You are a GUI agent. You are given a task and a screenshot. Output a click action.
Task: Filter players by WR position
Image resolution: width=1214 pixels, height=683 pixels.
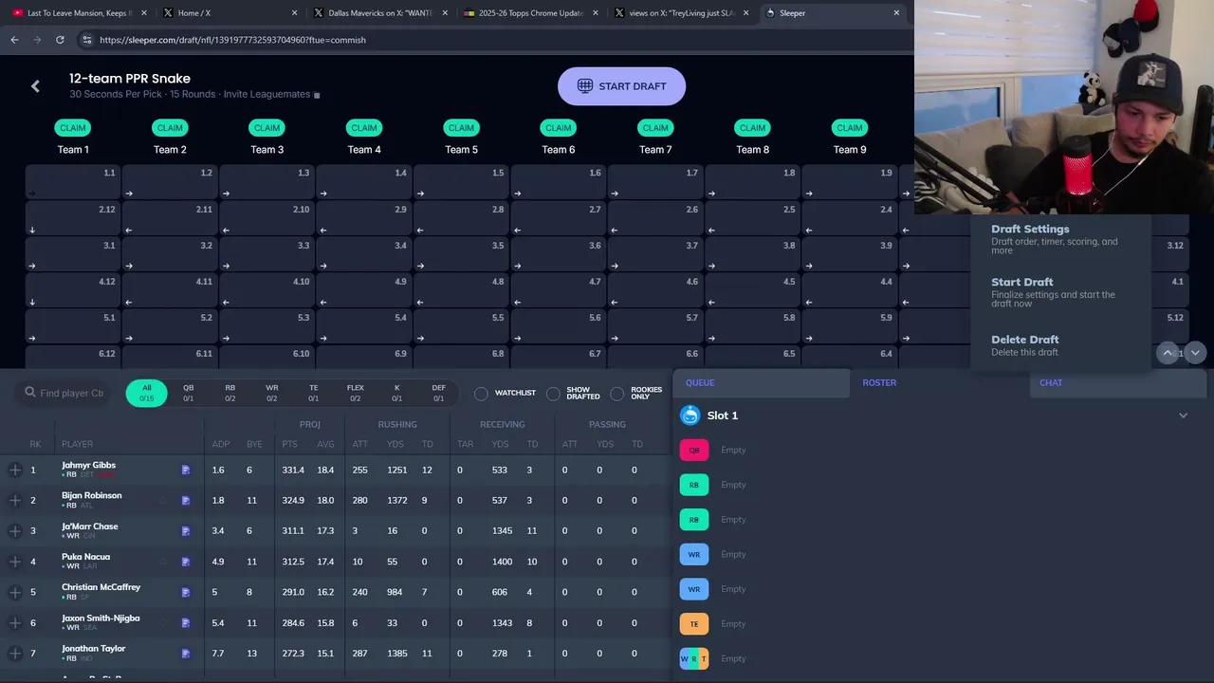tap(272, 393)
